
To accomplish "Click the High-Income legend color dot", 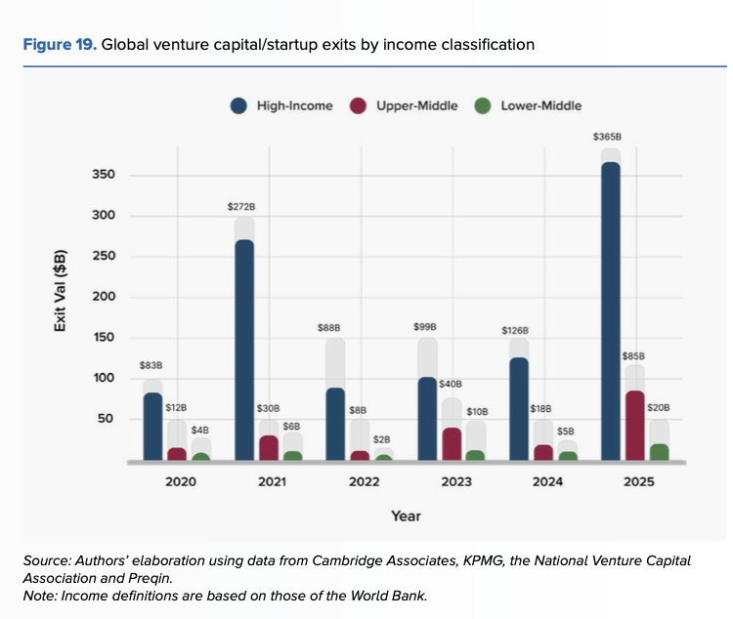I will 238,105.
